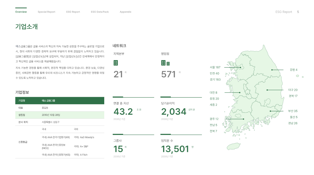Click the 부산 35 map label
314x175 pixels.
[293, 111]
